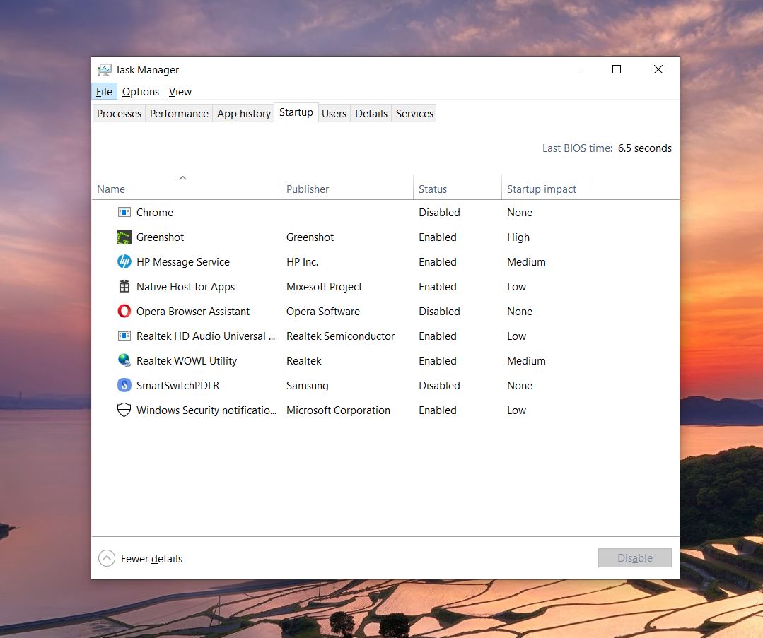
Task: Open the View menu
Action: click(x=180, y=91)
